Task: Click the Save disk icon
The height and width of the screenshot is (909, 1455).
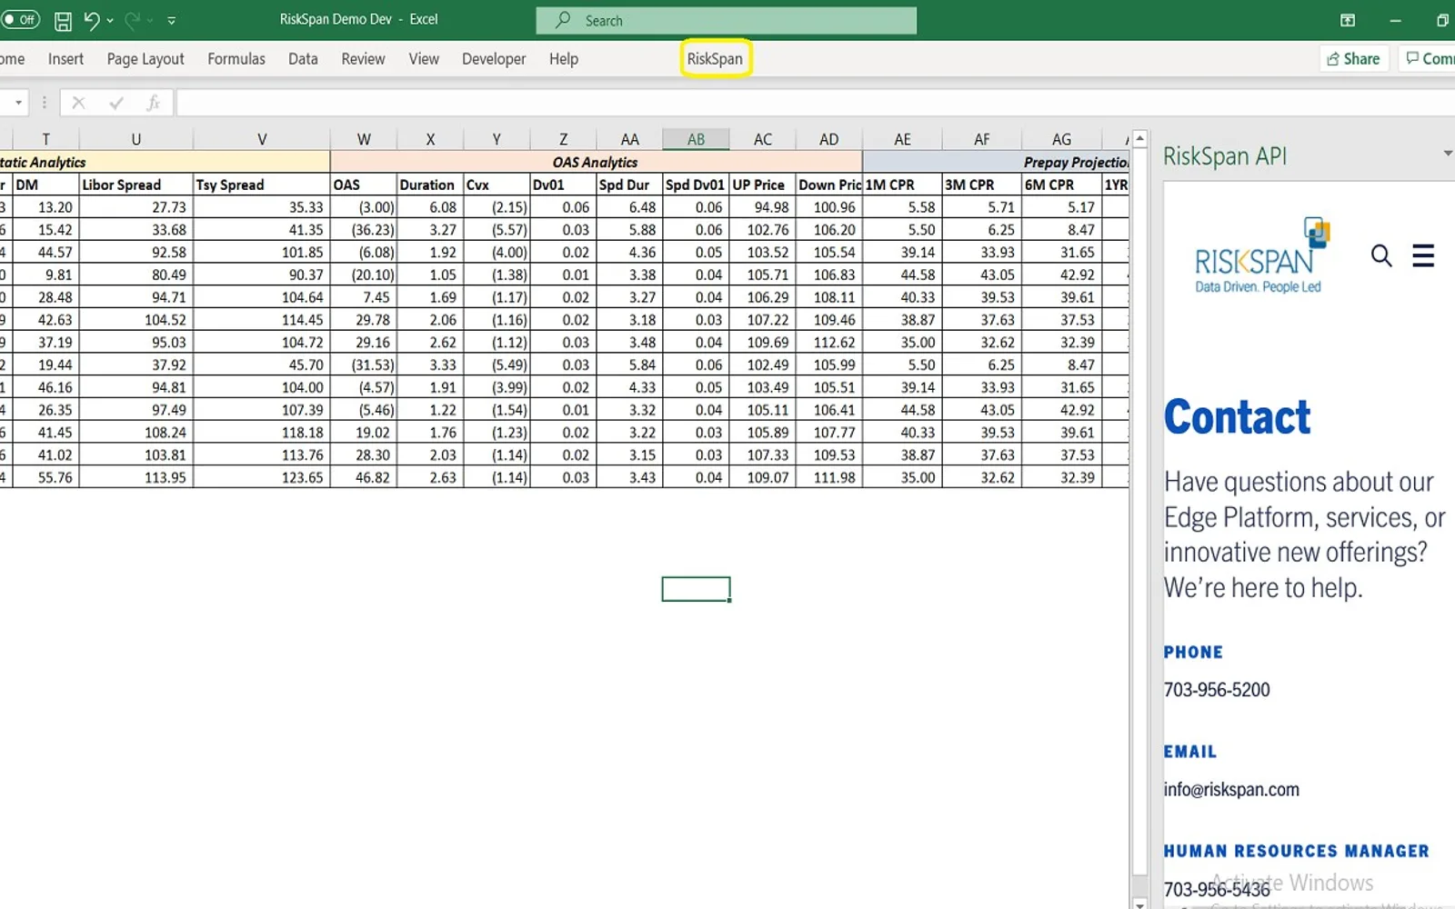Action: coord(63,20)
